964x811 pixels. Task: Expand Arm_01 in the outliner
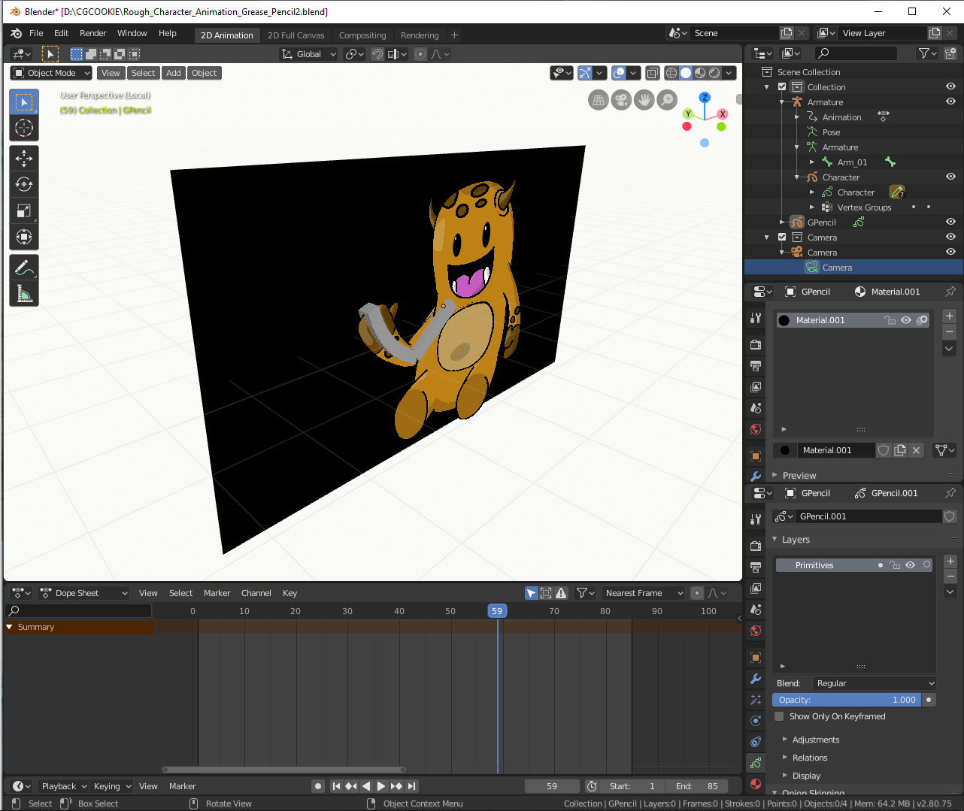[812, 162]
